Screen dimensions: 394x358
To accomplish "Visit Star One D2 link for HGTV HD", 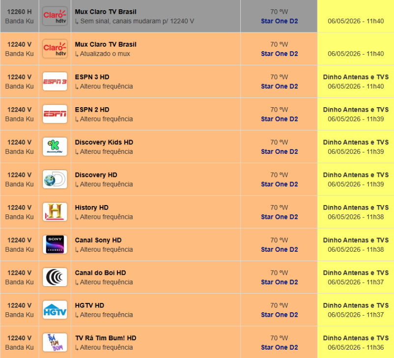I will click(279, 315).
